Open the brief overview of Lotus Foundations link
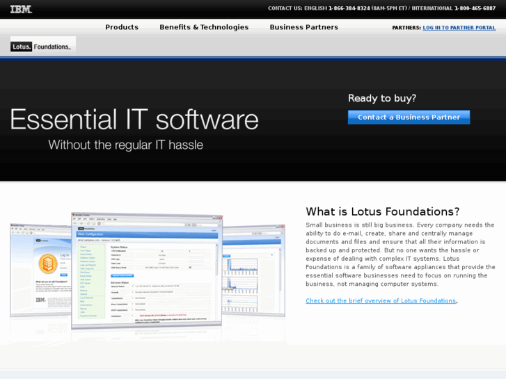506x379 pixels. 381,301
